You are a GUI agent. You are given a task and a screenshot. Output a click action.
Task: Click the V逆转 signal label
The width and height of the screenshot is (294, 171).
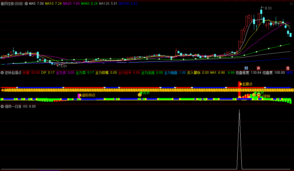click(266, 96)
